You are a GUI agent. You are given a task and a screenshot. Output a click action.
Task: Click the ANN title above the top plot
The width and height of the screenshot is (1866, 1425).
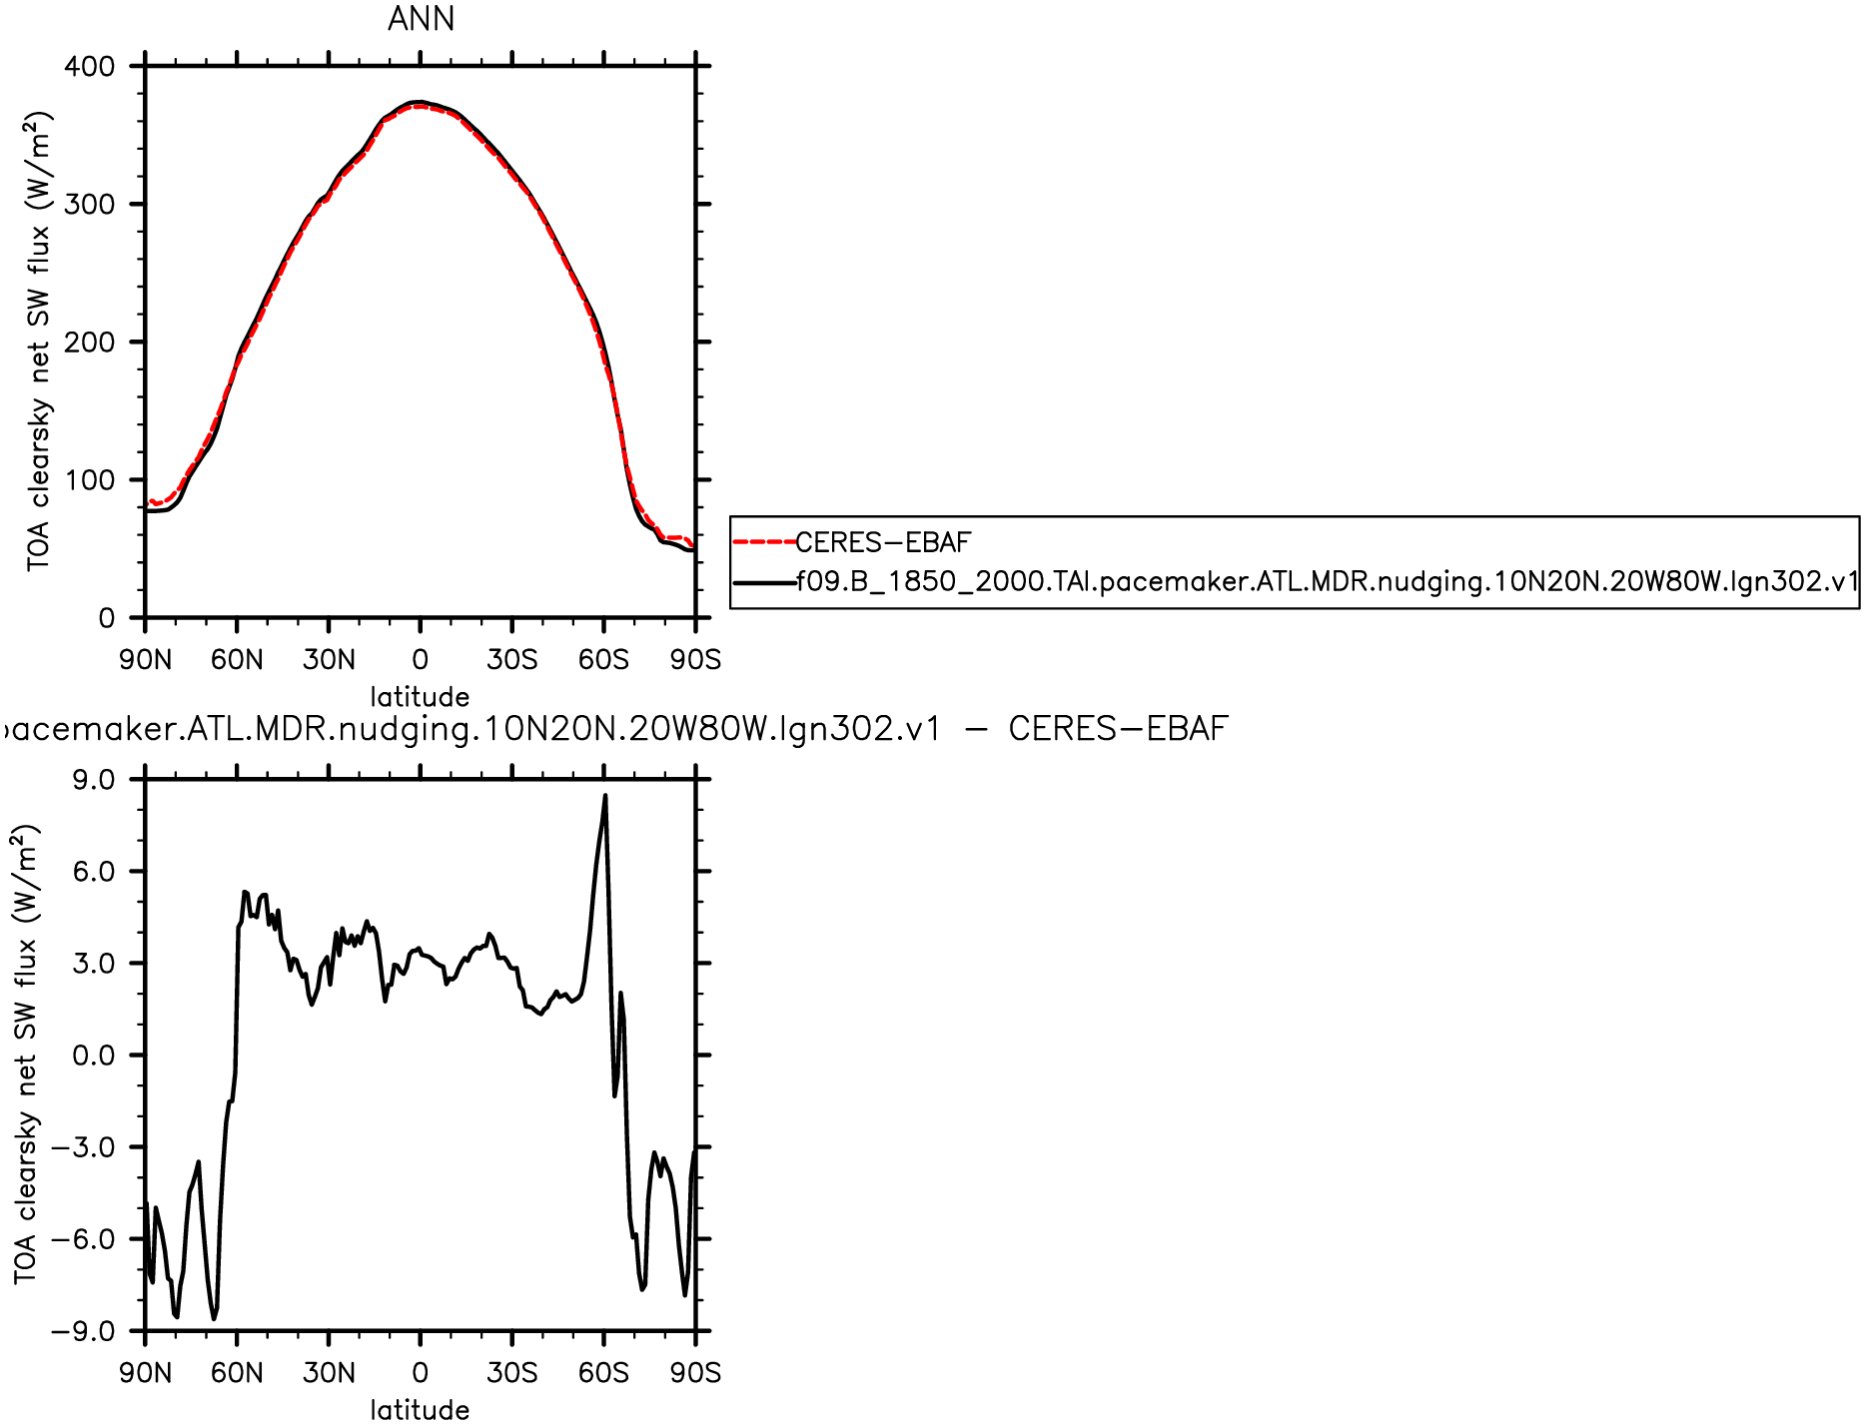(x=421, y=19)
